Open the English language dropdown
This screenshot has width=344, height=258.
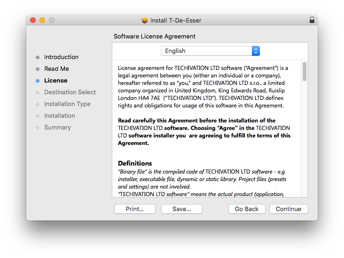pyautogui.click(x=210, y=51)
